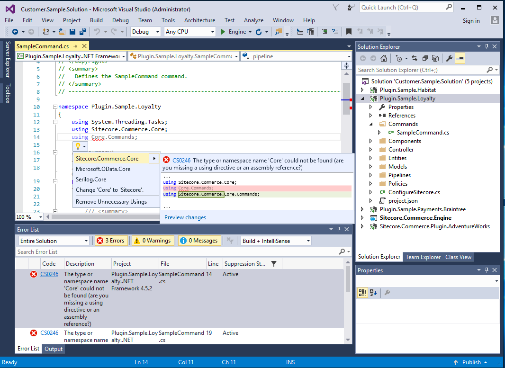Image resolution: width=505 pixels, height=368 pixels.
Task: Click Collapse All icon in Solution Explorer
Action: (425, 58)
